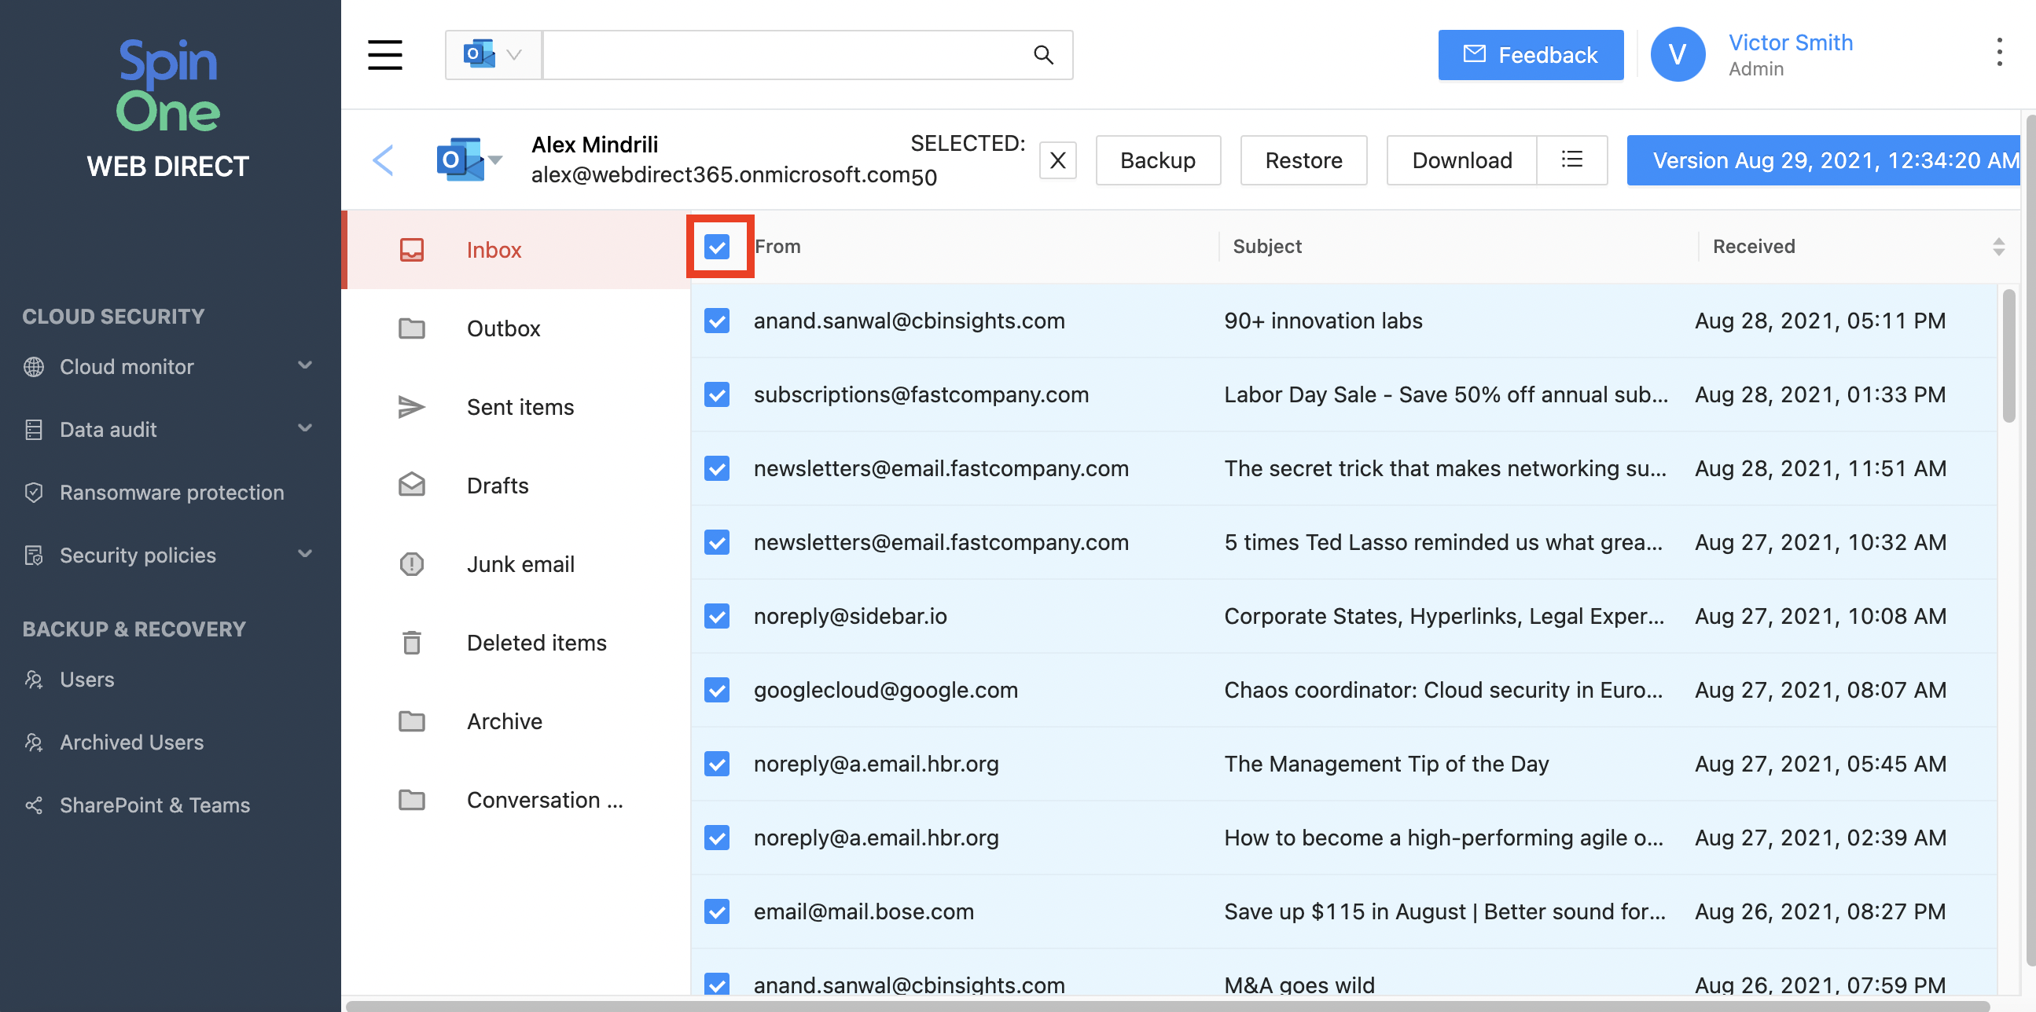Screen dimensions: 2036x1012
Task: Click the hamburger menu icon
Action: (x=385, y=54)
